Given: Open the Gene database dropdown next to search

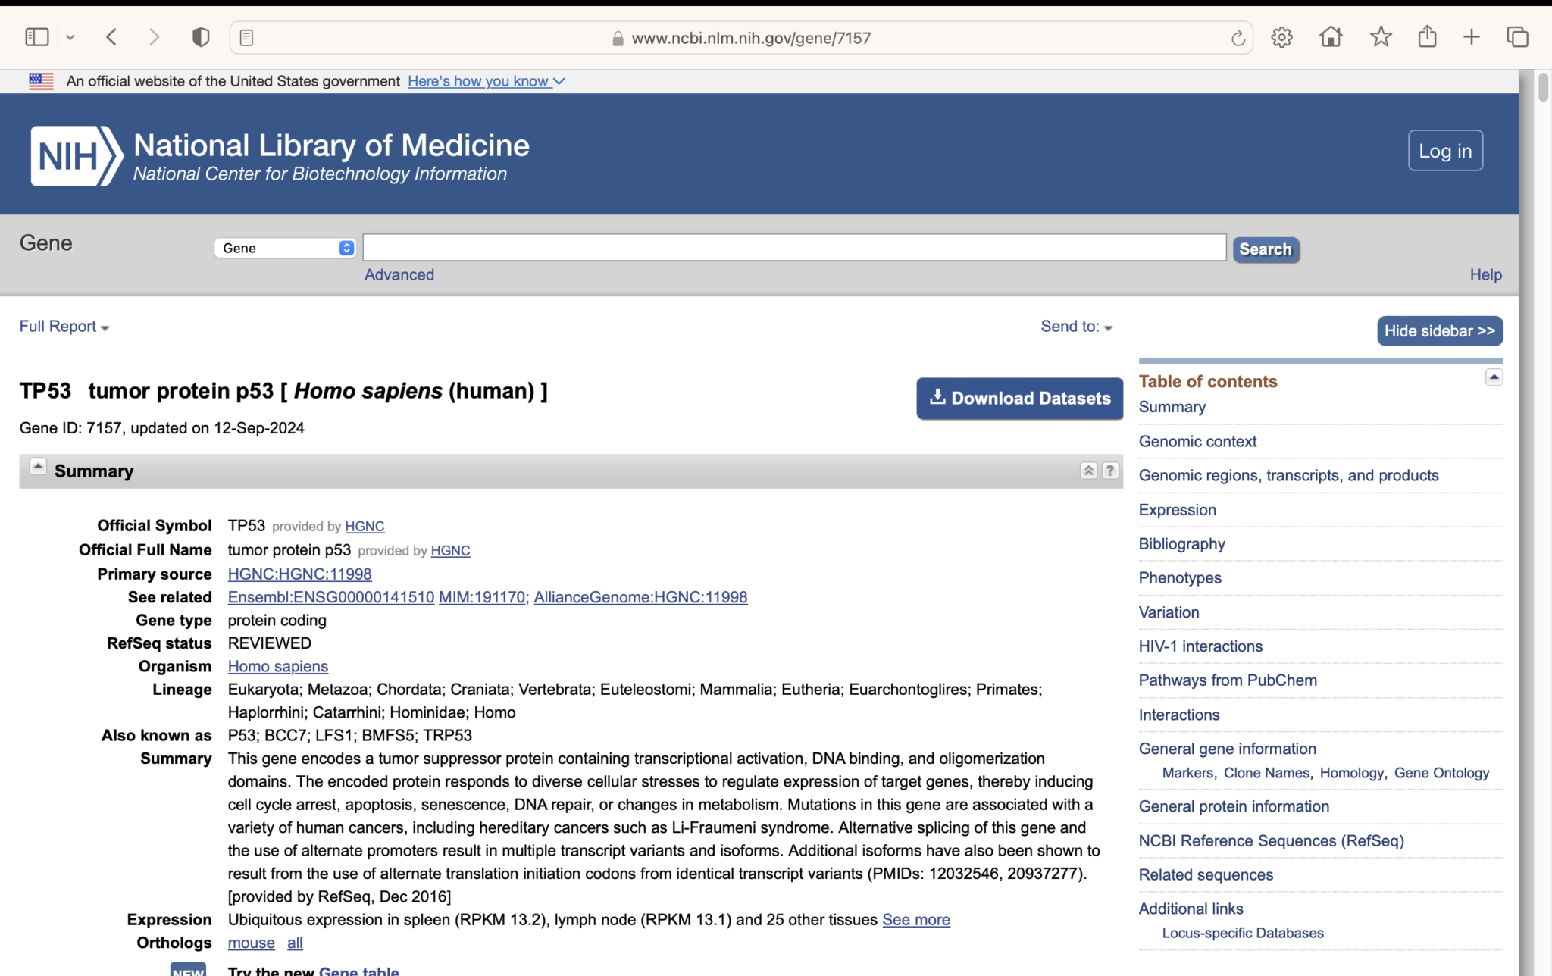Looking at the screenshot, I should click(x=285, y=248).
